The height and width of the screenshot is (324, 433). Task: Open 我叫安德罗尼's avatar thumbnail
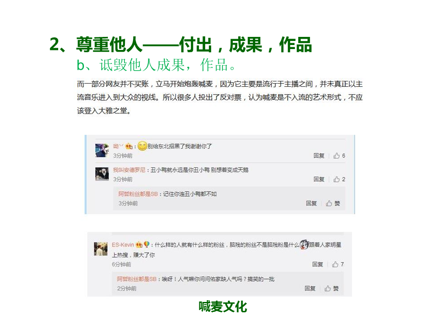coord(102,174)
